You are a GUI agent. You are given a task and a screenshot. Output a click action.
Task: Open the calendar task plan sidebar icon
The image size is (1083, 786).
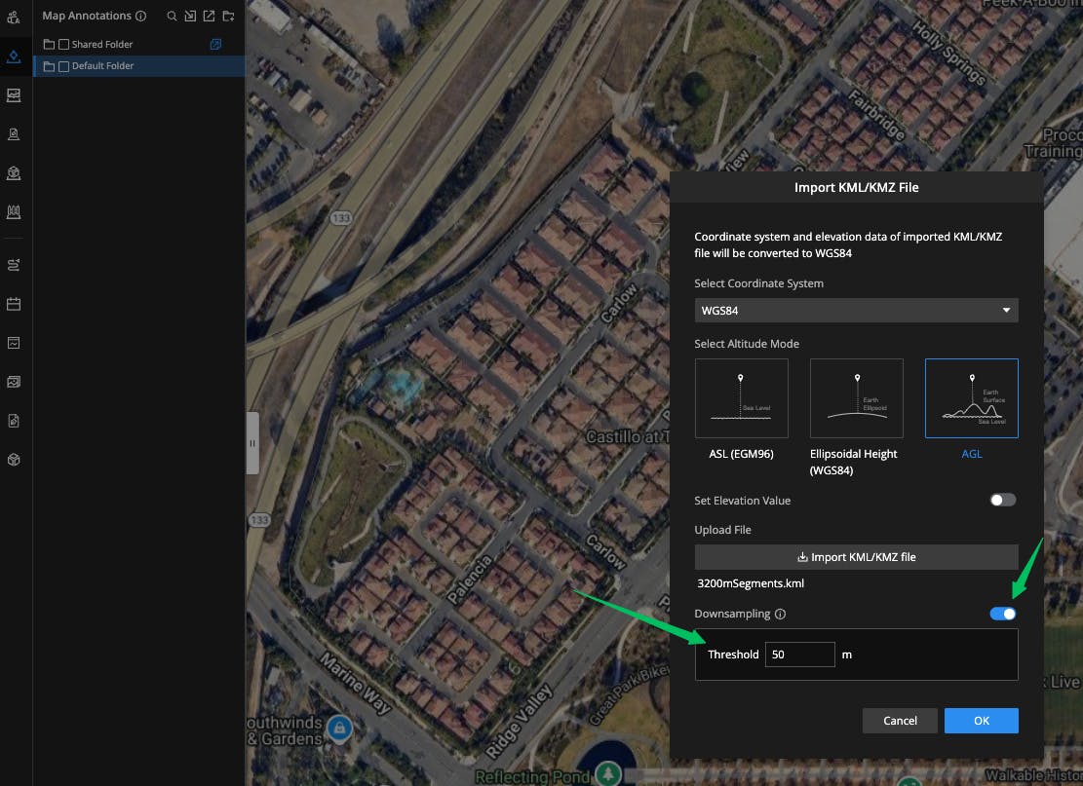click(x=14, y=304)
